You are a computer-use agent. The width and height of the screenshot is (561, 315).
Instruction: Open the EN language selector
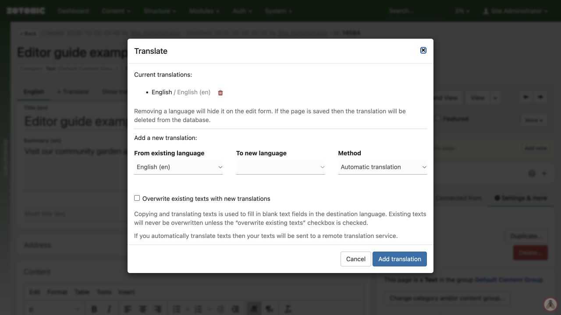[462, 11]
